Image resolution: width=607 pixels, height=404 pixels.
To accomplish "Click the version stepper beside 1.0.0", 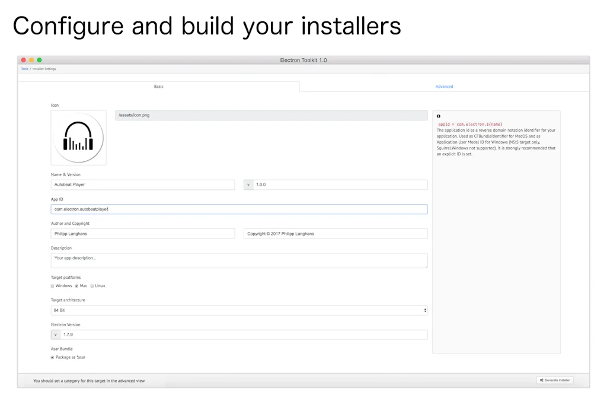I will [248, 184].
